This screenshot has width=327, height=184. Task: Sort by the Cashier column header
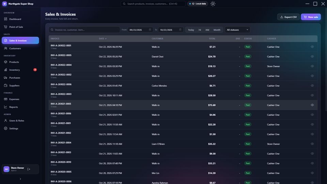[x=271, y=39]
